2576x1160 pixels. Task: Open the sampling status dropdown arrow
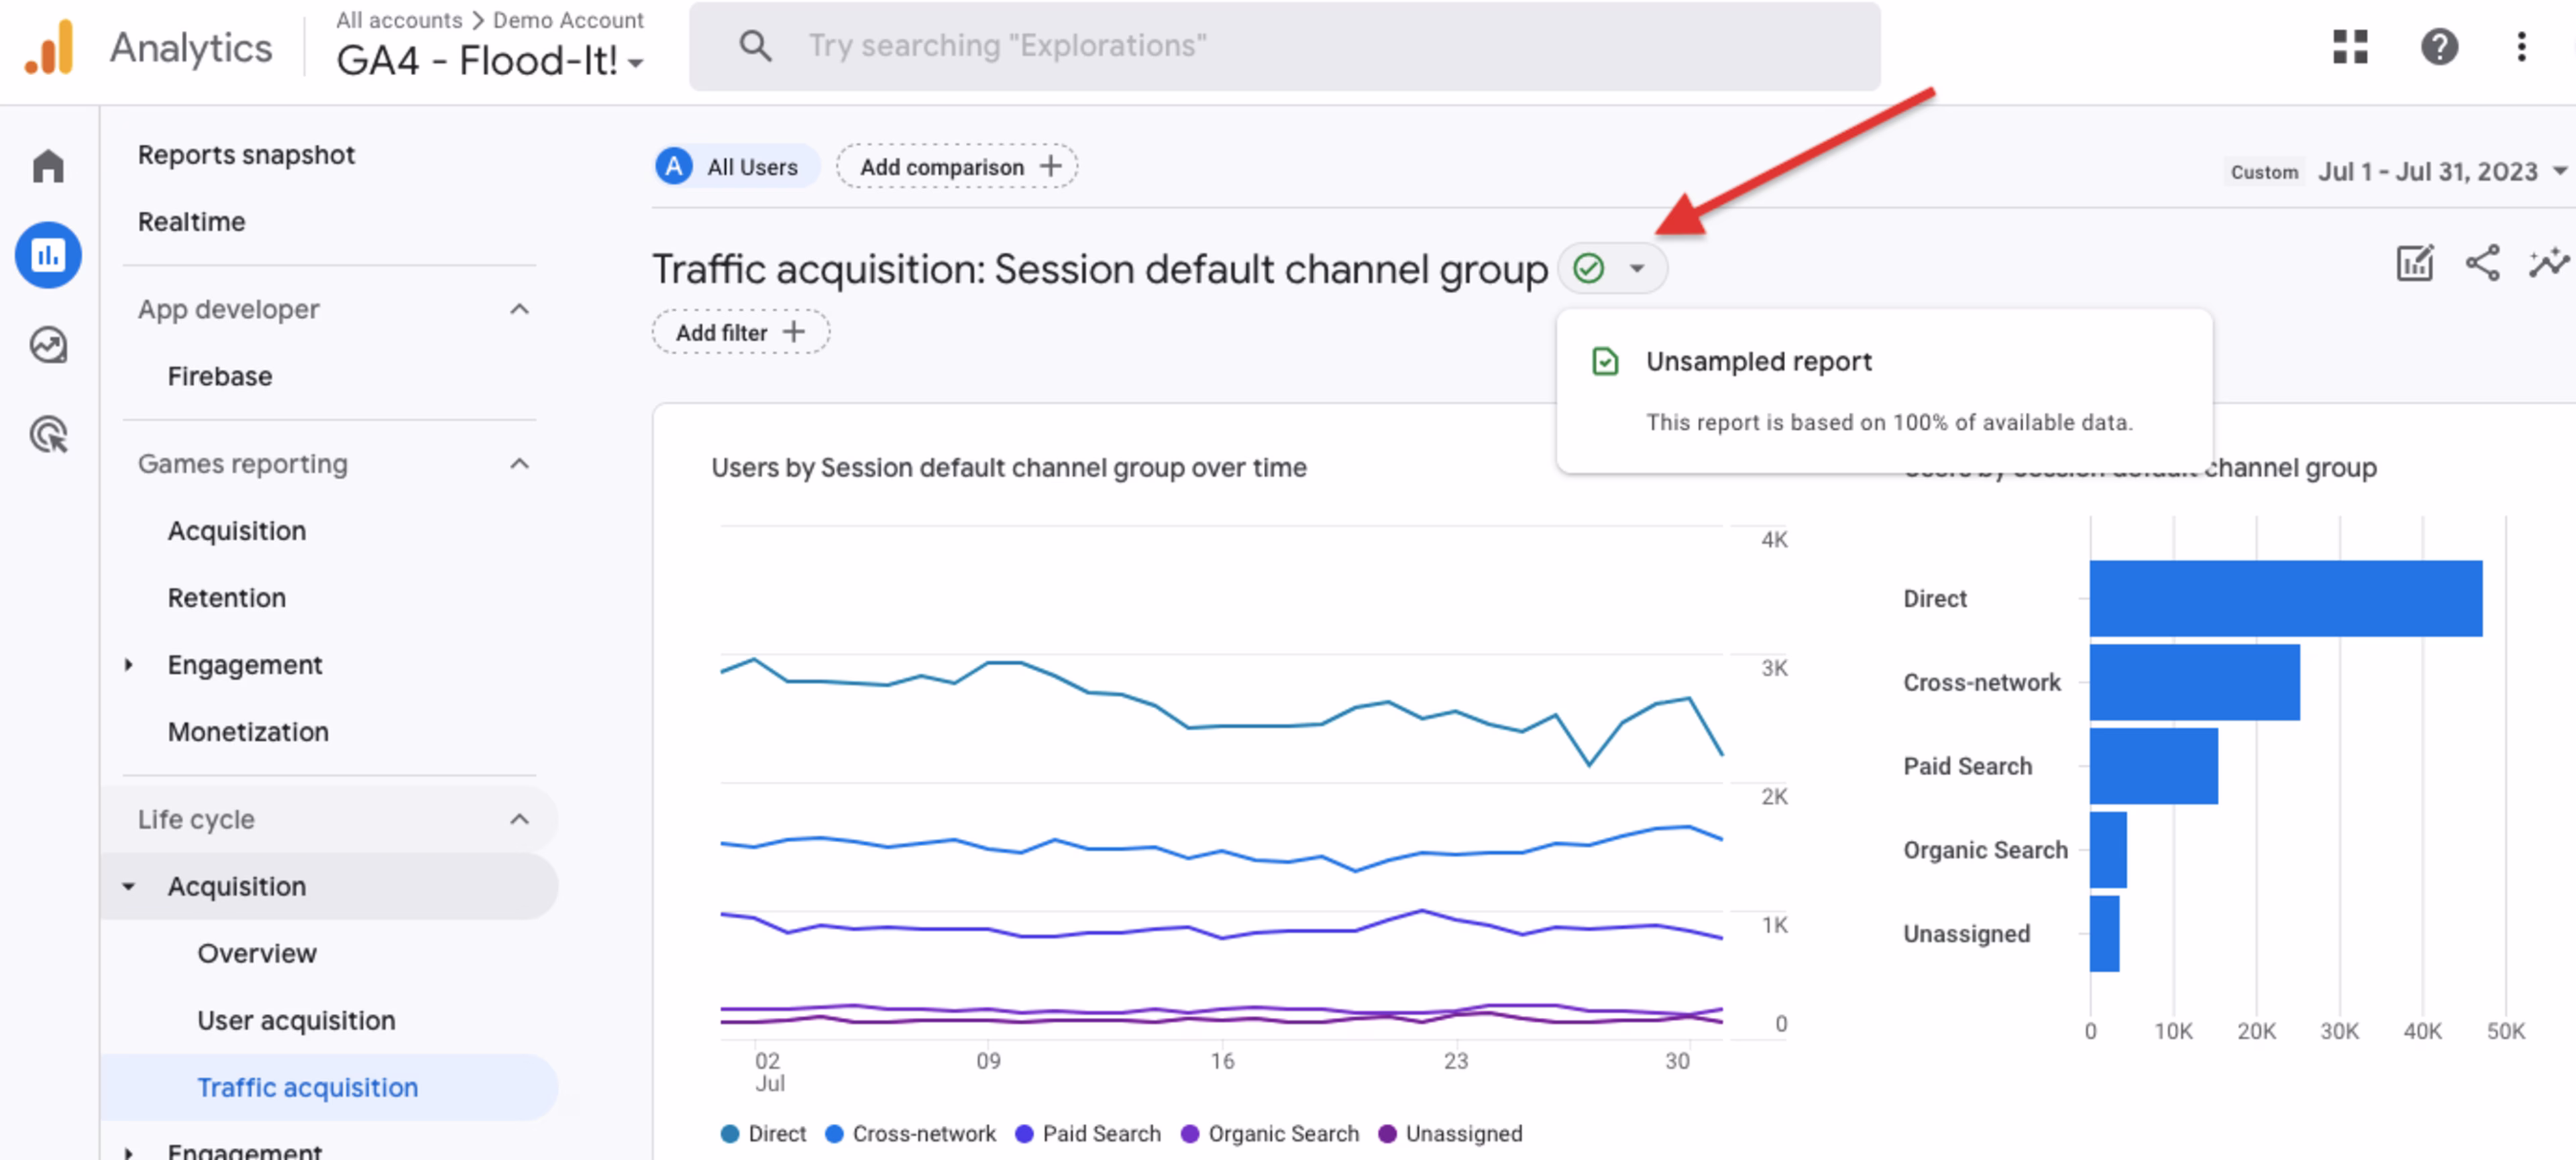point(1637,268)
